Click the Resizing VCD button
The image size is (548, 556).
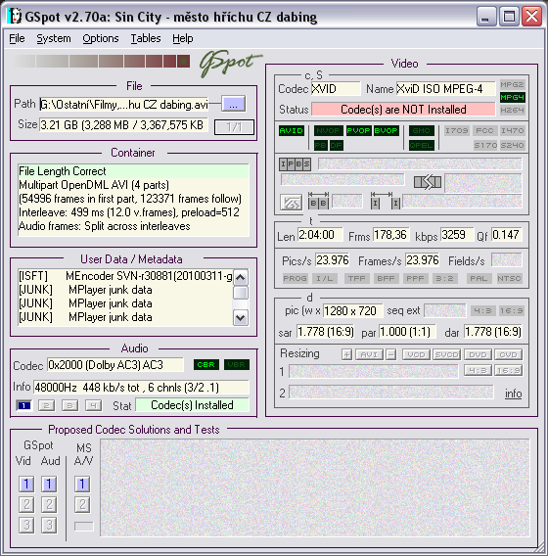[416, 354]
